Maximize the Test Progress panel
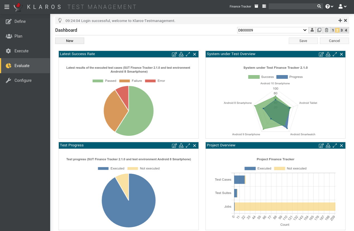This screenshot has height=231, width=354. click(x=188, y=146)
